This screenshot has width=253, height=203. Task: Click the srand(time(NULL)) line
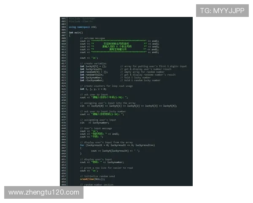tap(92, 179)
